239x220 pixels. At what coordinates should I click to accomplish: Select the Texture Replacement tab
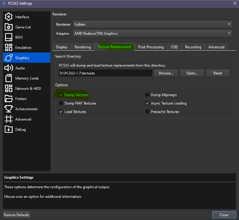(115, 47)
